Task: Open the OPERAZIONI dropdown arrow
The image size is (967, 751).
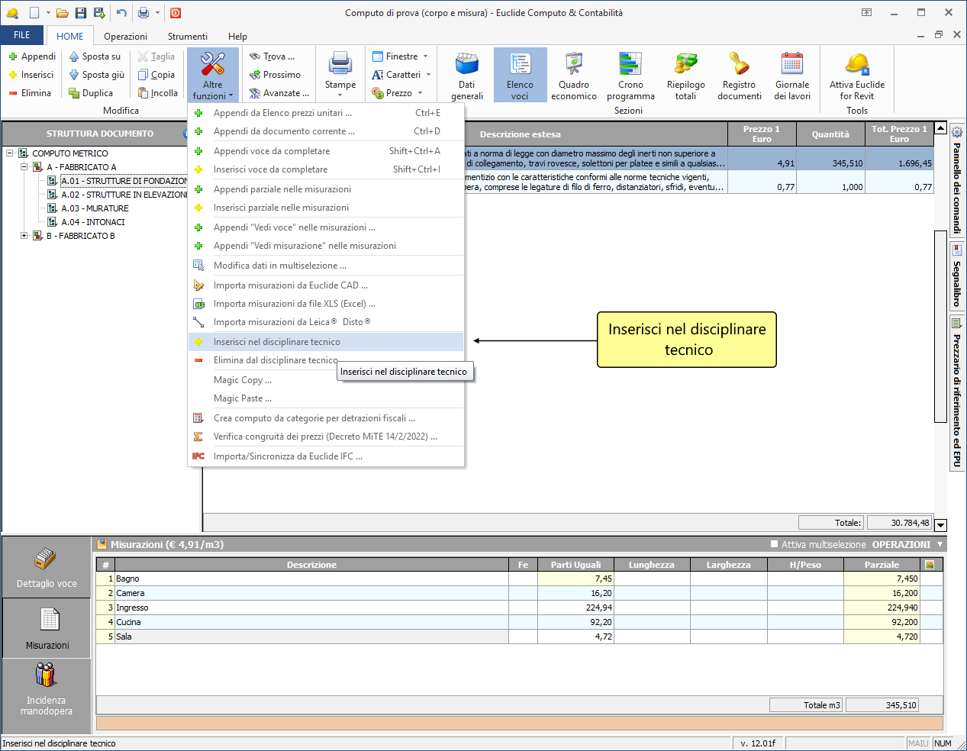Action: click(940, 544)
